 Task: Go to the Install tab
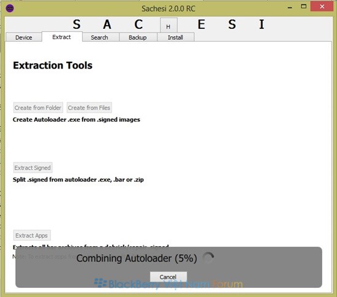click(x=176, y=37)
